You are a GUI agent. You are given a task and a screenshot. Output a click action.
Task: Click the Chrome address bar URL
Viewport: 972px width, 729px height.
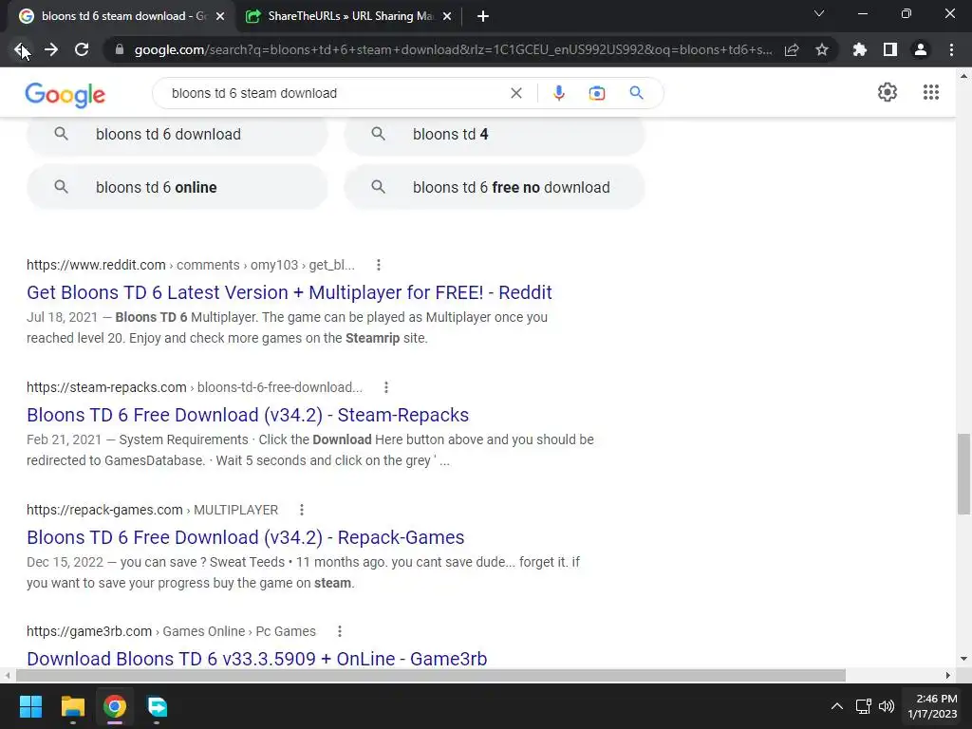(453, 49)
